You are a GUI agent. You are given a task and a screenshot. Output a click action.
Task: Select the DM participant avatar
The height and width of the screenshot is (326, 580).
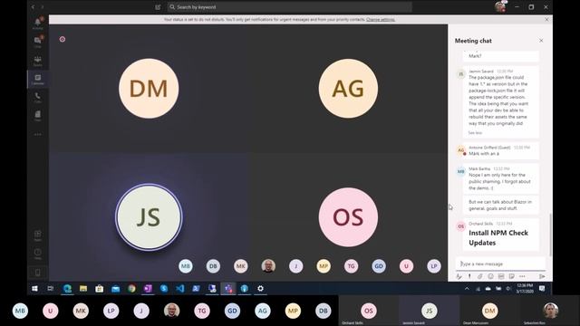pos(149,89)
